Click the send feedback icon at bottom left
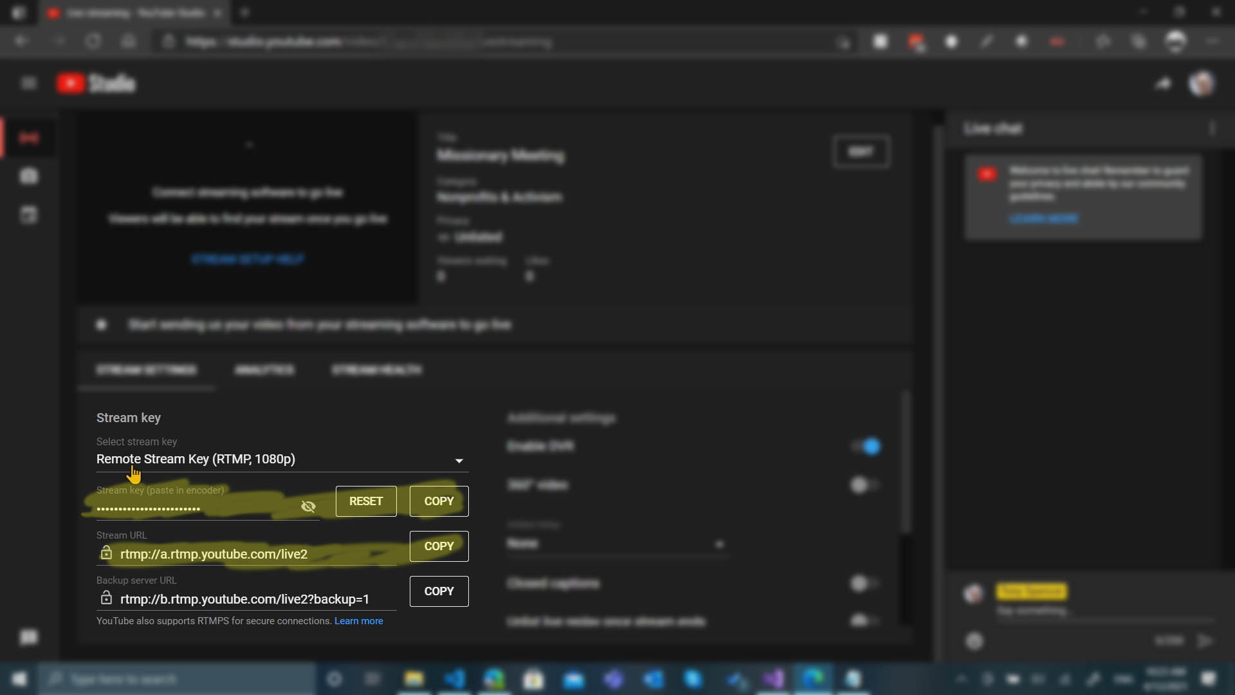This screenshot has width=1235, height=695. click(x=29, y=637)
